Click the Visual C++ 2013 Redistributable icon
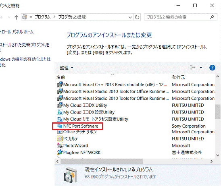Viewport: 221px width, 186px height. click(x=60, y=85)
